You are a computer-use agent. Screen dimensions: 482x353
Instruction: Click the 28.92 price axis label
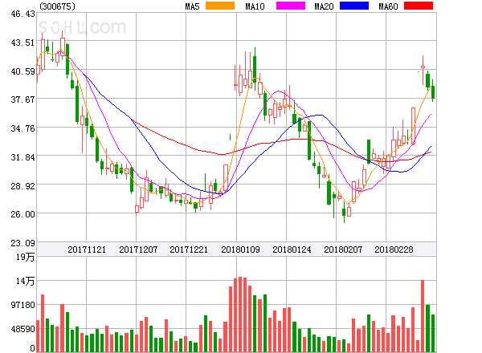tap(22, 186)
